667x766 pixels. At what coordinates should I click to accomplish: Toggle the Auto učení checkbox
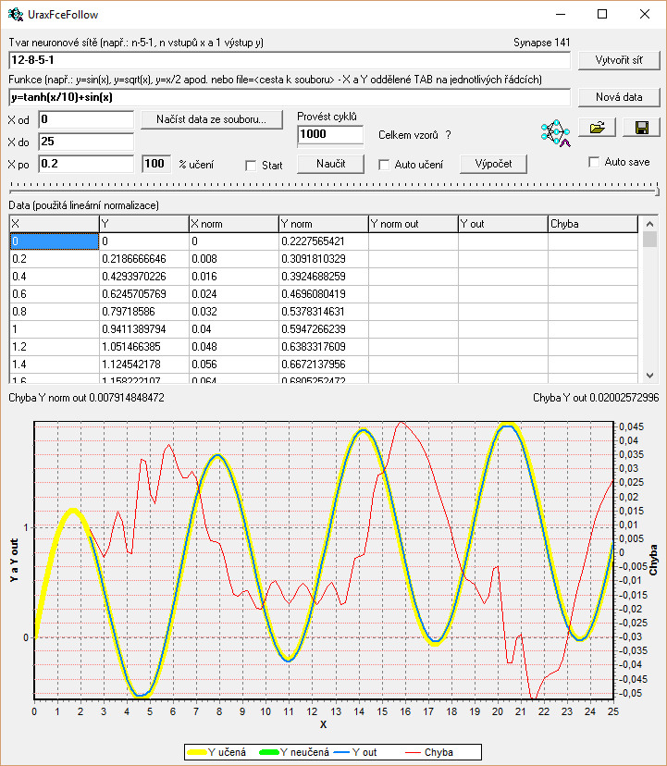(x=384, y=165)
